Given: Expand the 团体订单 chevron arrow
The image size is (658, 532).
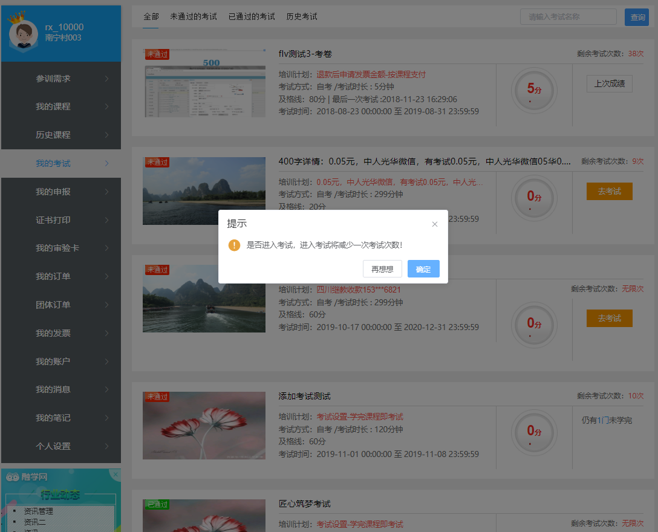Looking at the screenshot, I should coord(106,305).
